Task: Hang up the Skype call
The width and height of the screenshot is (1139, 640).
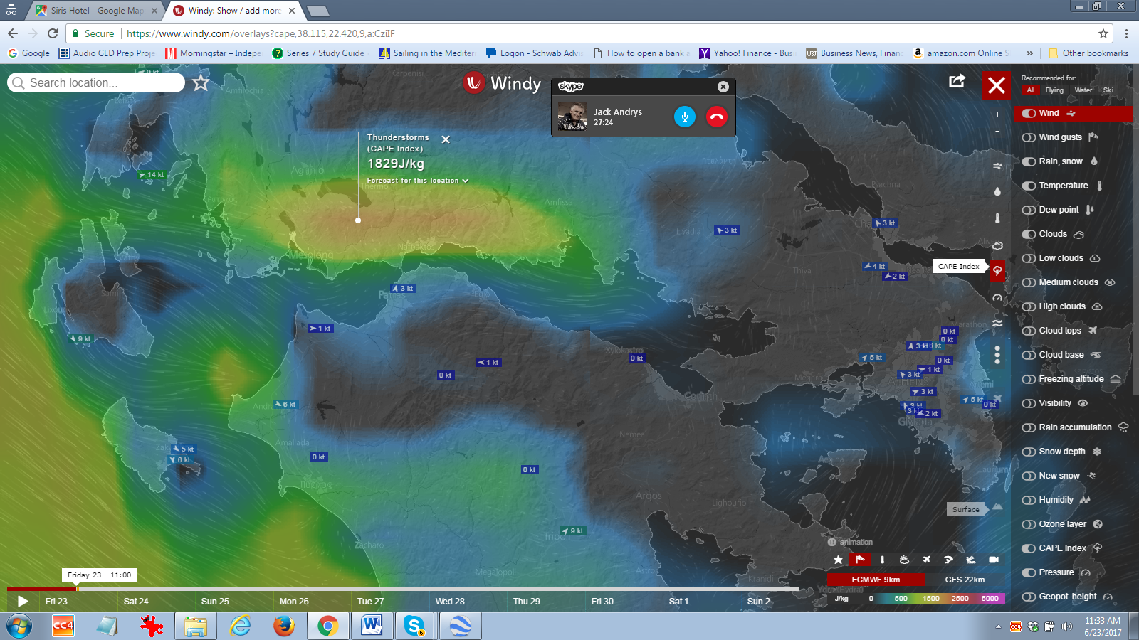Action: (716, 117)
